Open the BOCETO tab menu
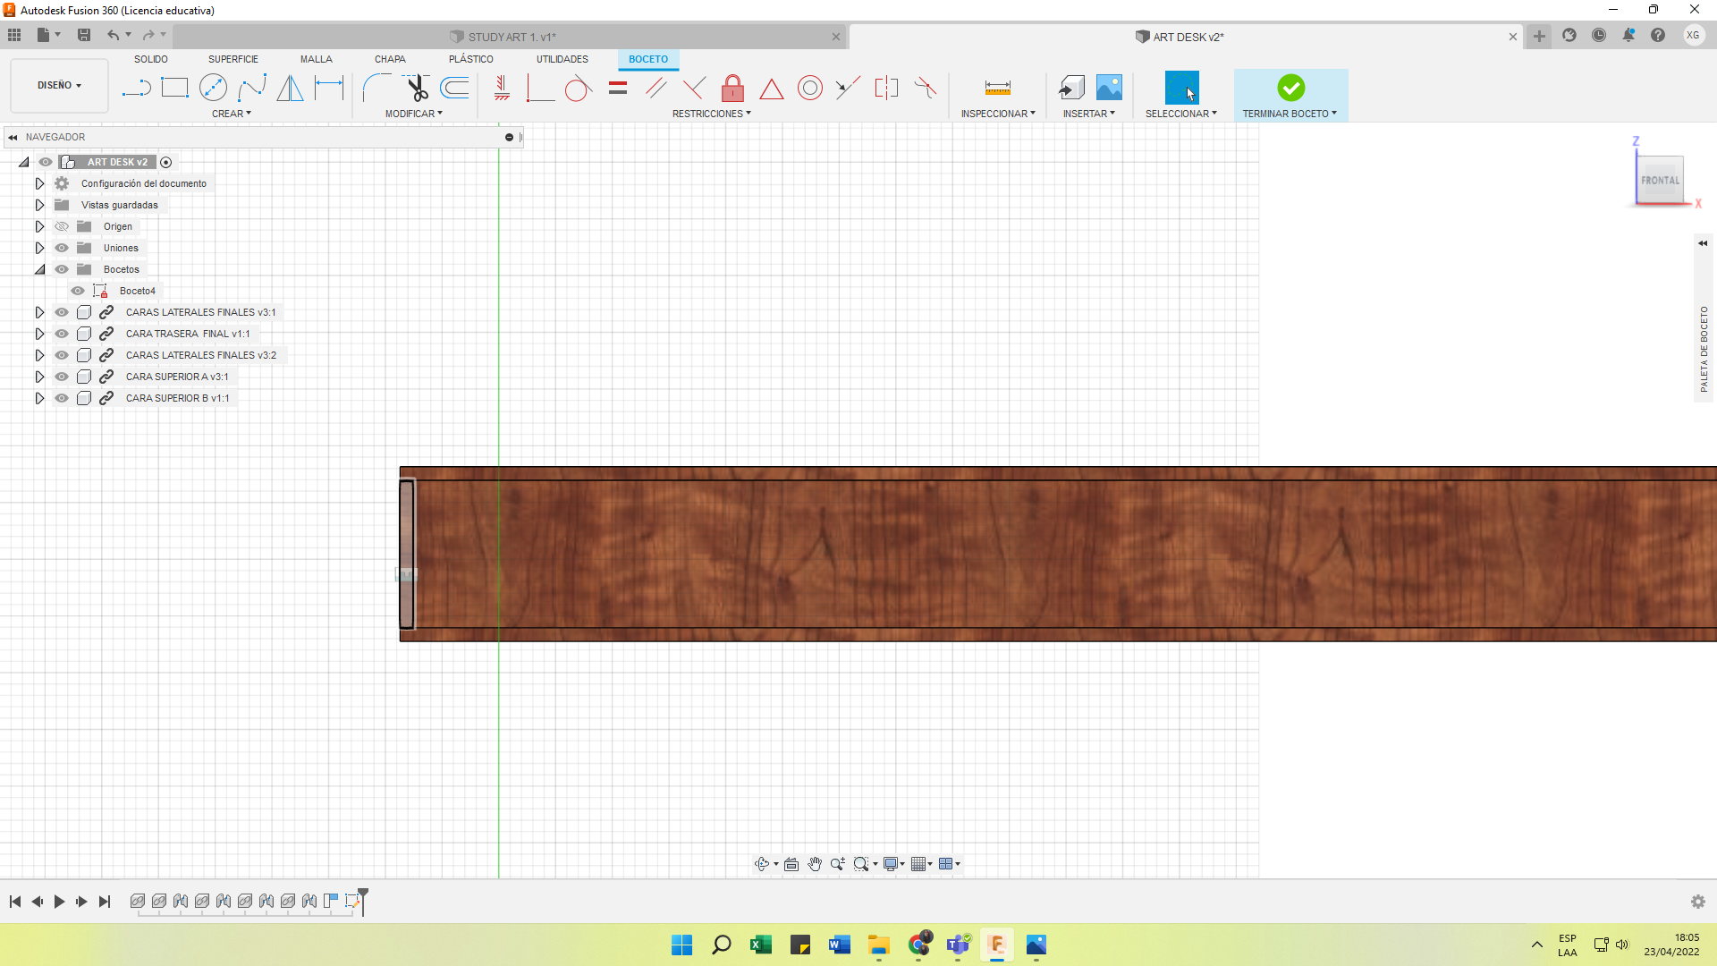The image size is (1717, 966). point(647,59)
